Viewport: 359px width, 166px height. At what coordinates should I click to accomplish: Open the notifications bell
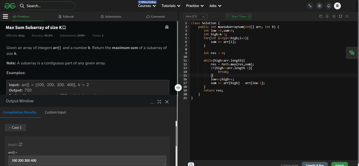coord(328,6)
